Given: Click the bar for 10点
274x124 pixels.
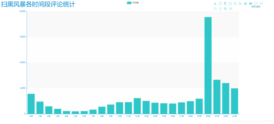Looking at the screenshot, I should click(119, 108).
